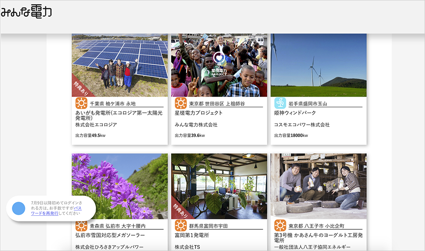Viewport: 425px width, 251px height.
Task: Select title 姫神ウィンドパーク
Action: [295, 113]
